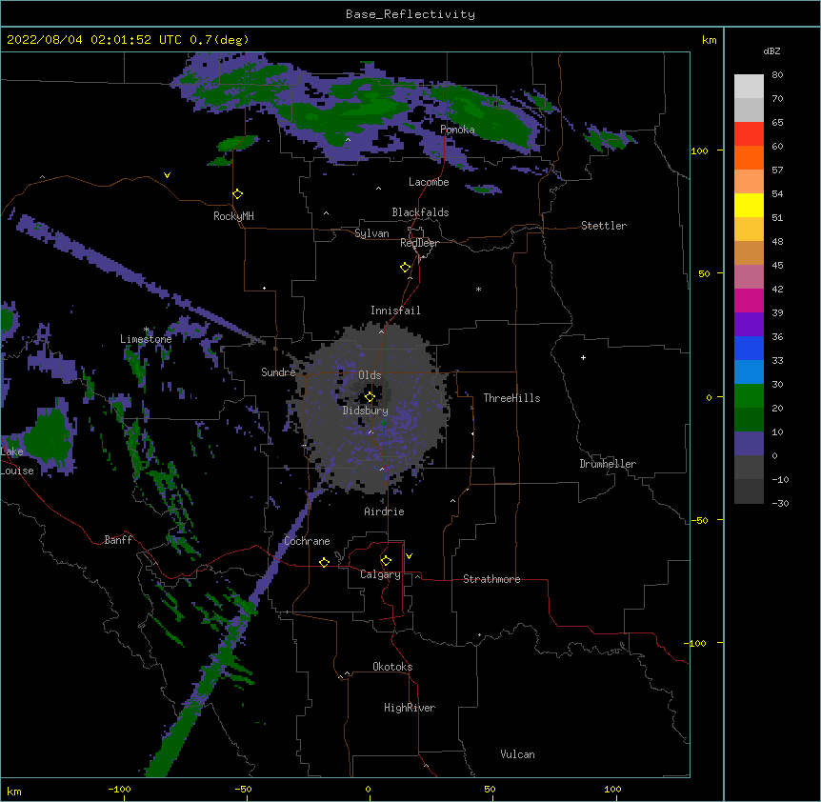Click the Didsbury city label
This screenshot has width=821, height=802.
(x=366, y=411)
